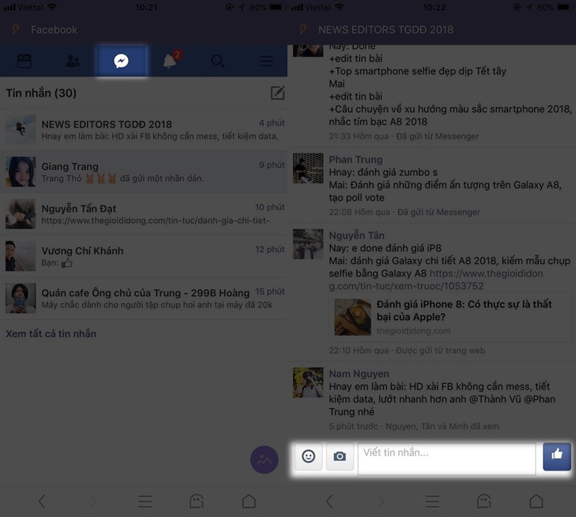Open the Facebook hamburger menu
The image size is (576, 517).
click(266, 60)
